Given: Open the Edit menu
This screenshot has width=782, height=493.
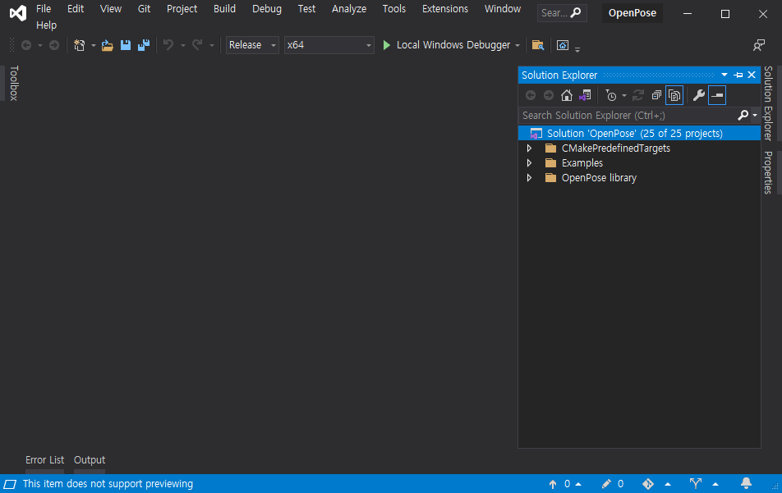Looking at the screenshot, I should click(76, 9).
